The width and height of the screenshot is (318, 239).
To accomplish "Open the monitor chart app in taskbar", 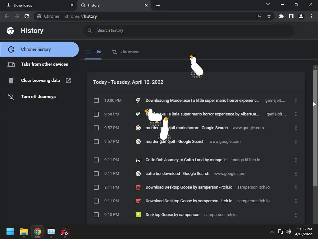I will coord(51,232).
